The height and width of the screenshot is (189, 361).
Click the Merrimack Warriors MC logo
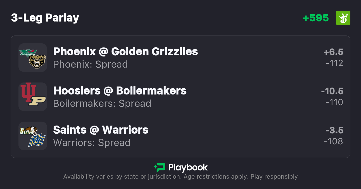click(x=37, y=140)
